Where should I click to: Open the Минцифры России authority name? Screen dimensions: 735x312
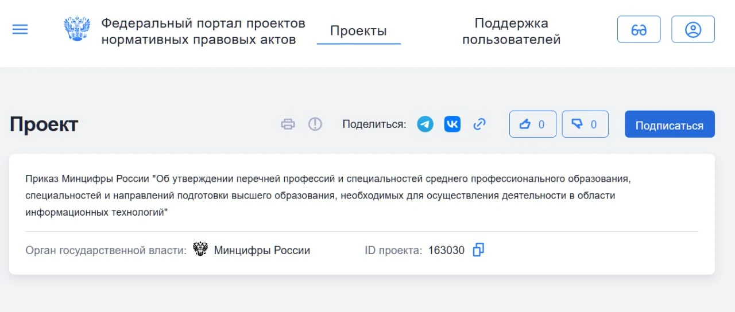pos(262,251)
